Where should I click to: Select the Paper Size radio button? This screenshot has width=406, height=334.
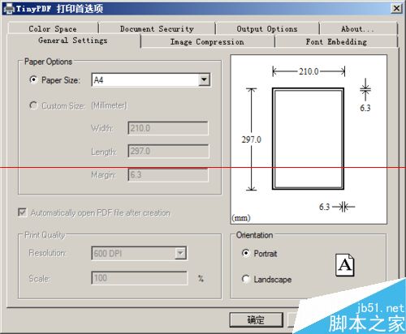pyautogui.click(x=33, y=79)
